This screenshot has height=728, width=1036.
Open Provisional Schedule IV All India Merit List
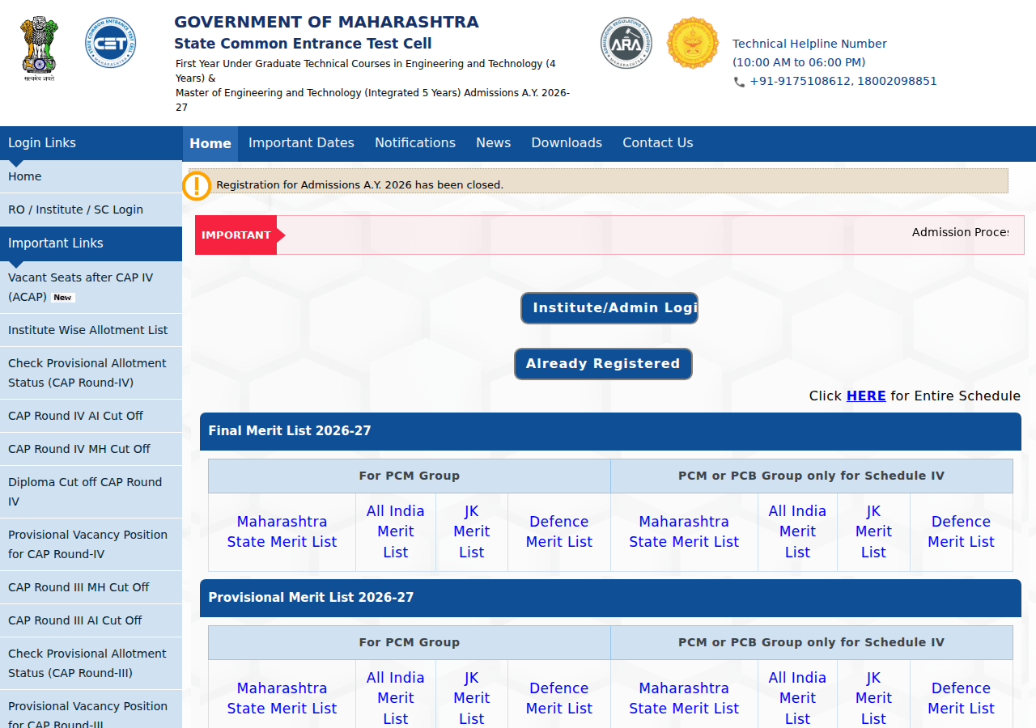pyautogui.click(x=797, y=698)
